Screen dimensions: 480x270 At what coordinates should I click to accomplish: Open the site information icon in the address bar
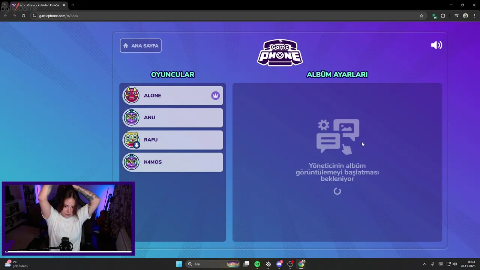click(34, 16)
